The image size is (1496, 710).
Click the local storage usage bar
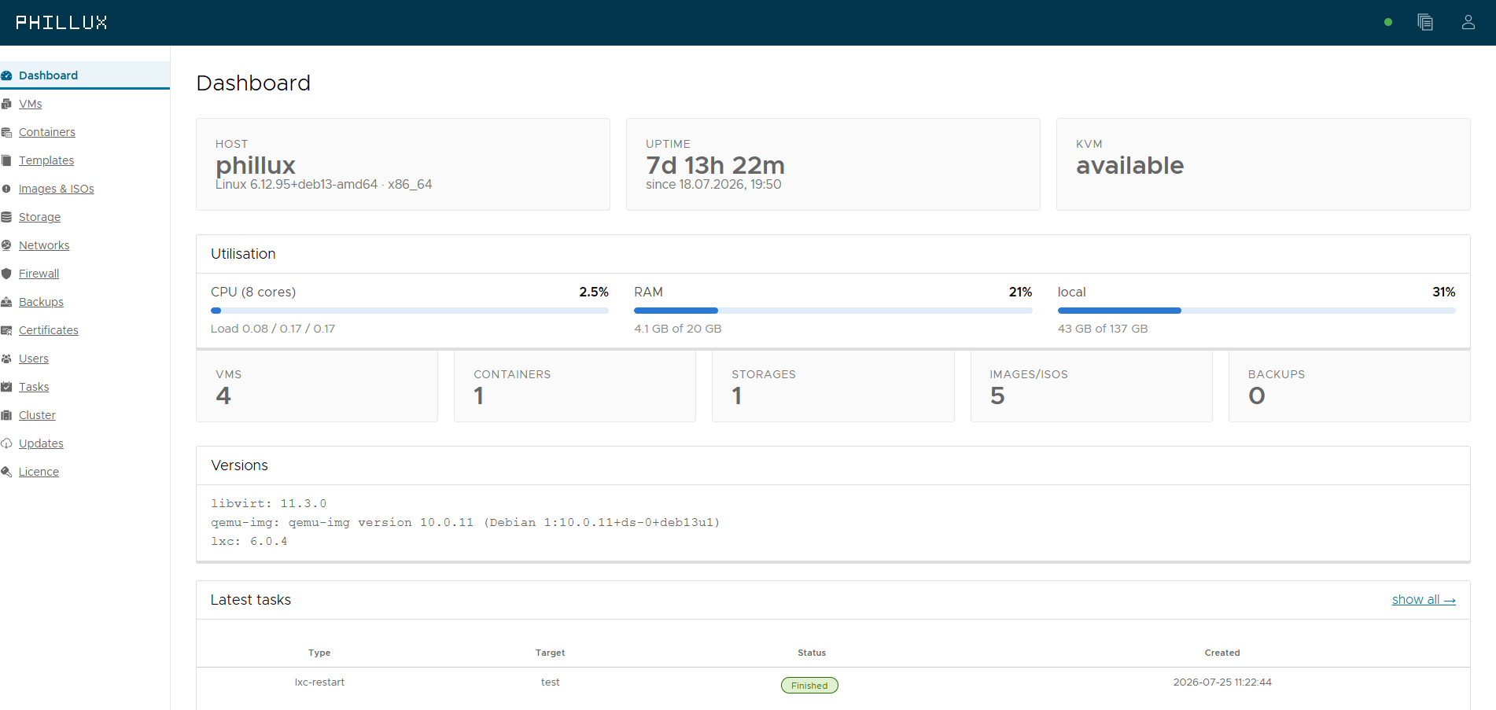(1256, 311)
